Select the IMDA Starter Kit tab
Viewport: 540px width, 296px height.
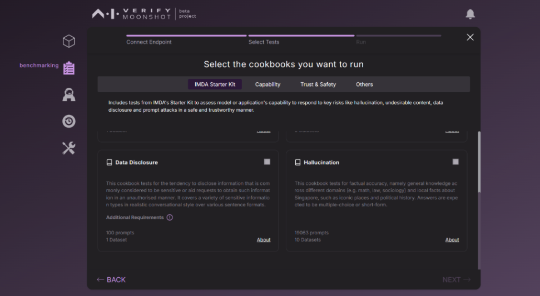coord(215,84)
